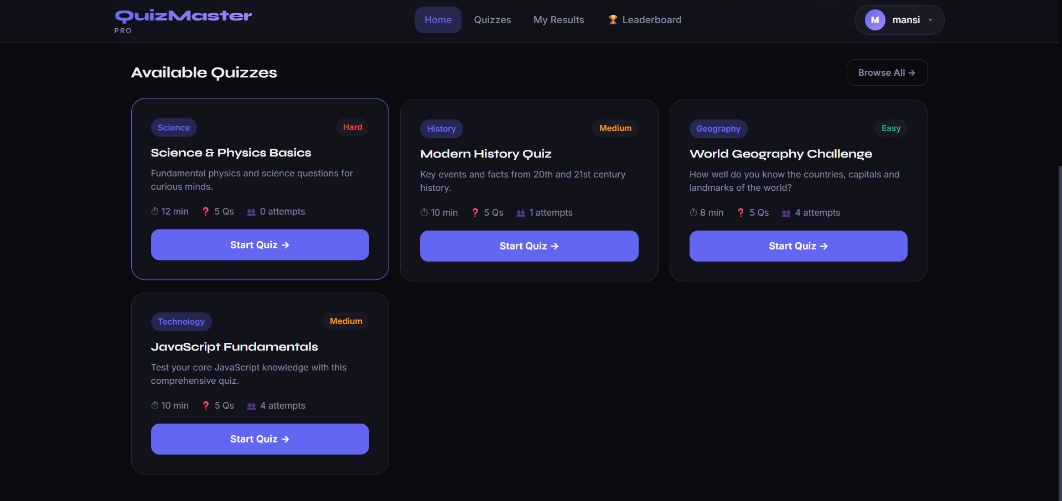Start the Science & Physics Basics quiz
Viewport: 1062px width, 501px height.
260,245
